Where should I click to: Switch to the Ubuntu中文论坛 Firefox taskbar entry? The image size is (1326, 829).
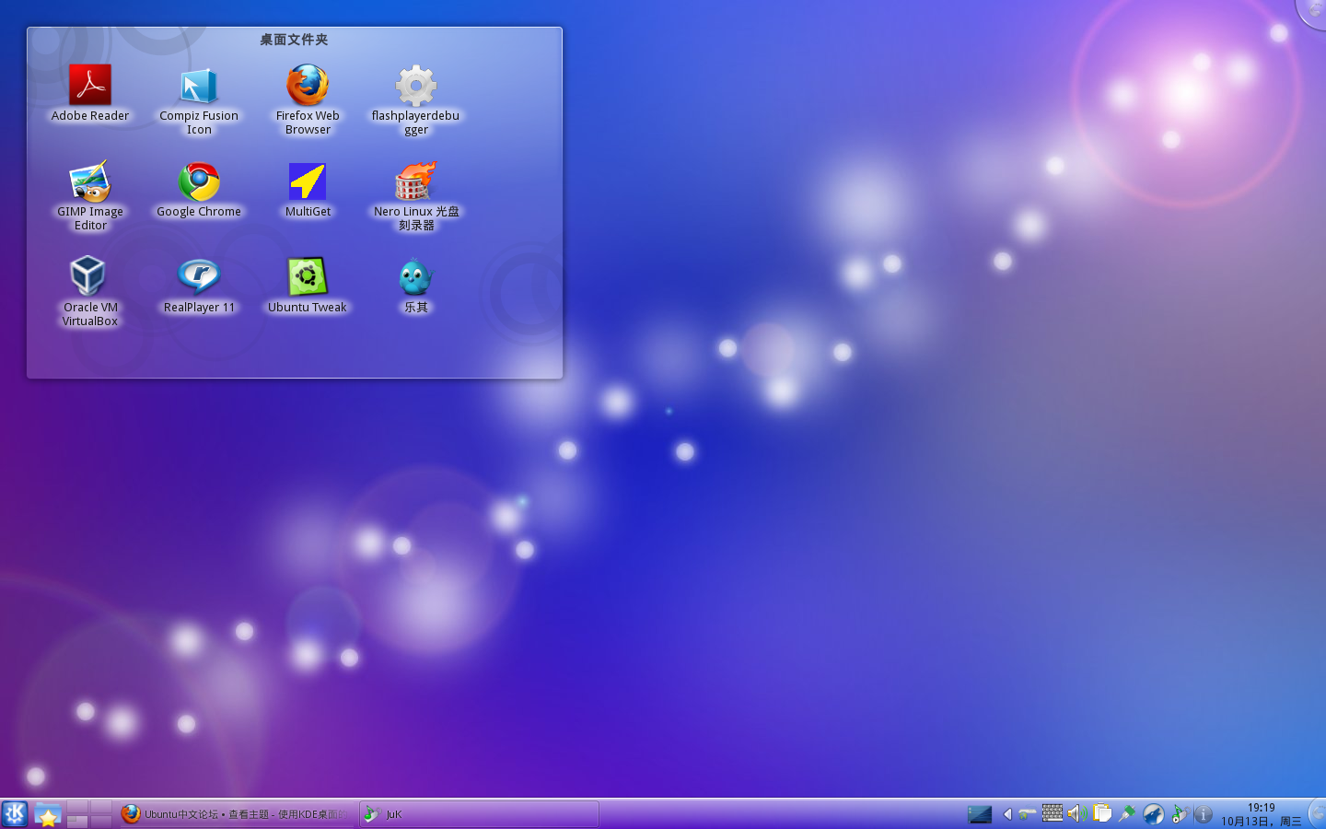237,814
